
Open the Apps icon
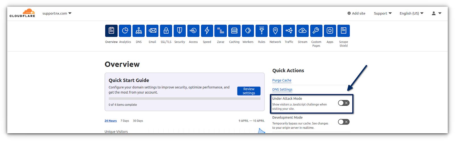[330, 31]
